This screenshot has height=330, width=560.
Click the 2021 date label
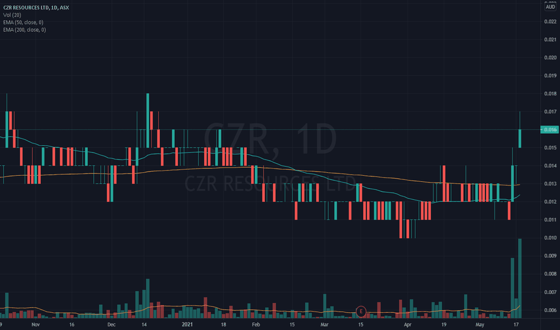pyautogui.click(x=187, y=325)
